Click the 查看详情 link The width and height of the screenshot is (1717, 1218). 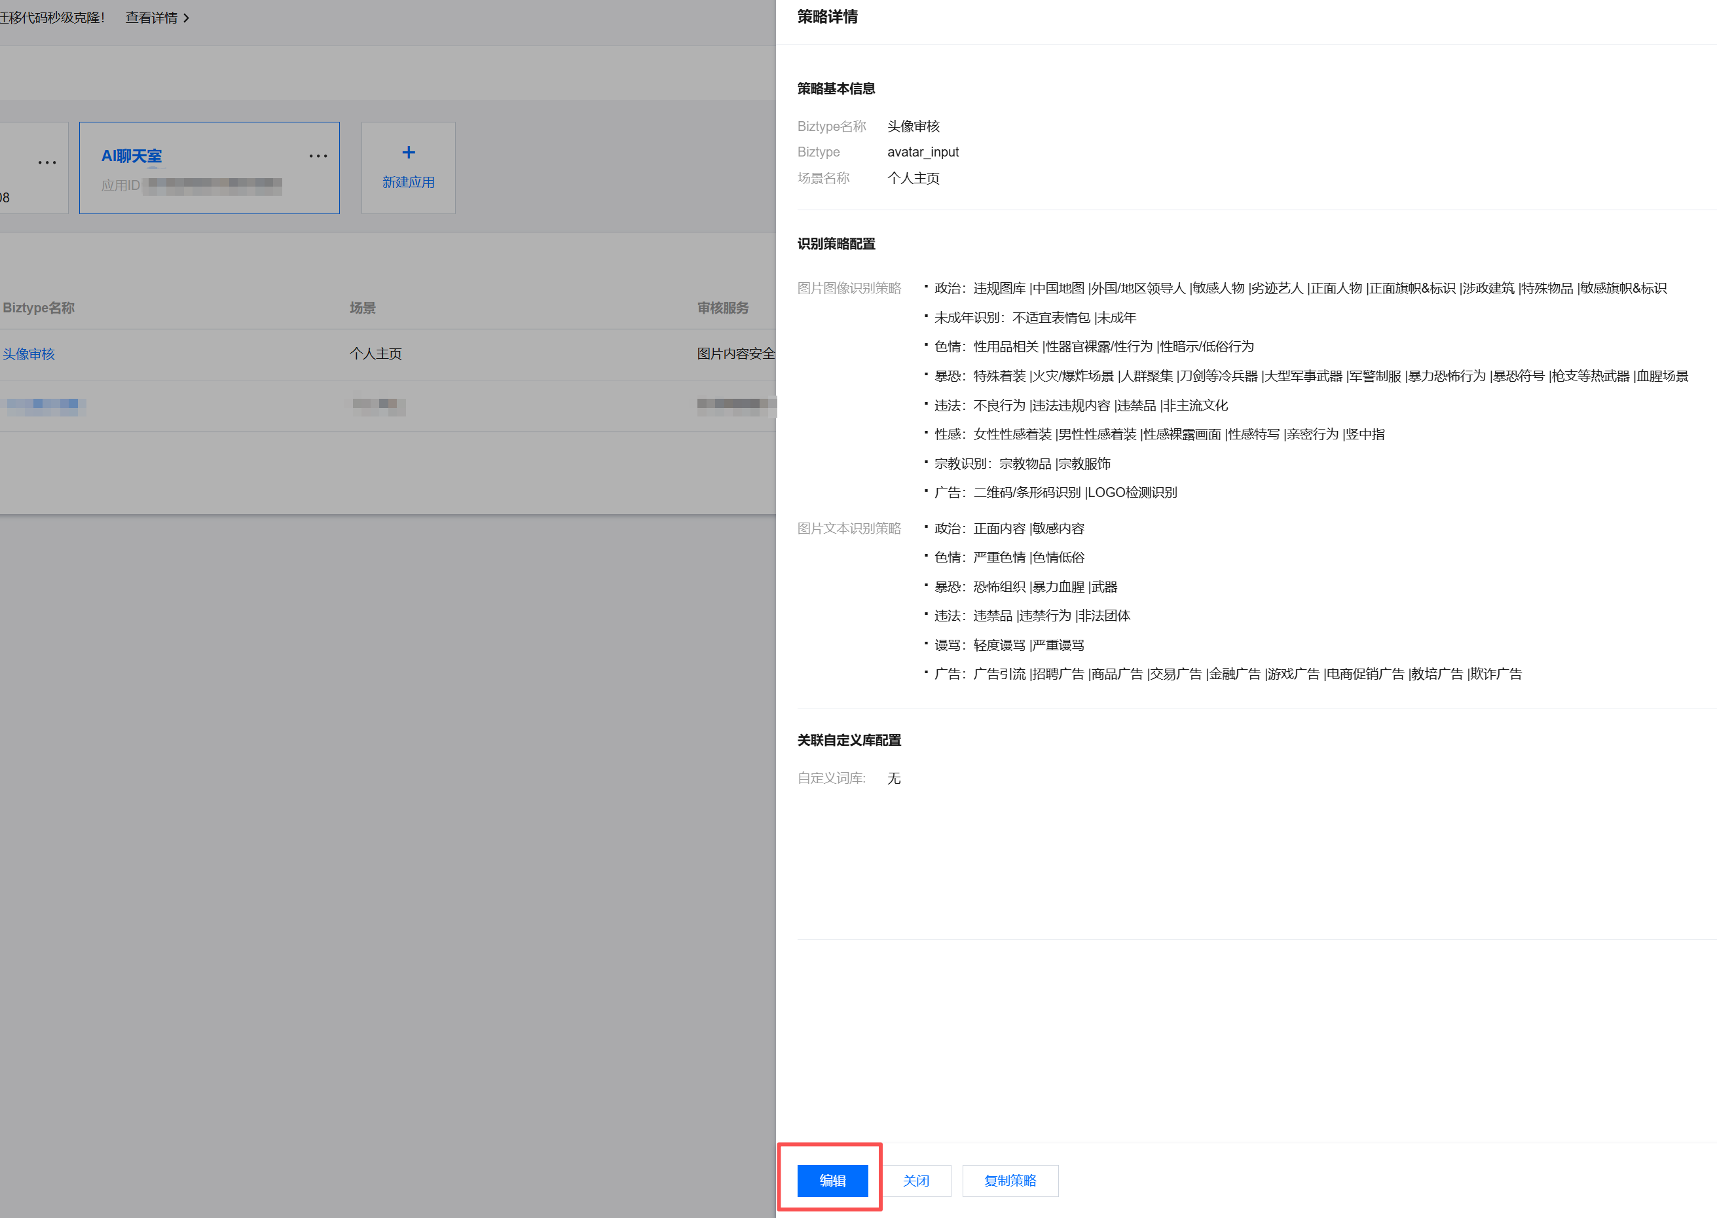(x=151, y=18)
